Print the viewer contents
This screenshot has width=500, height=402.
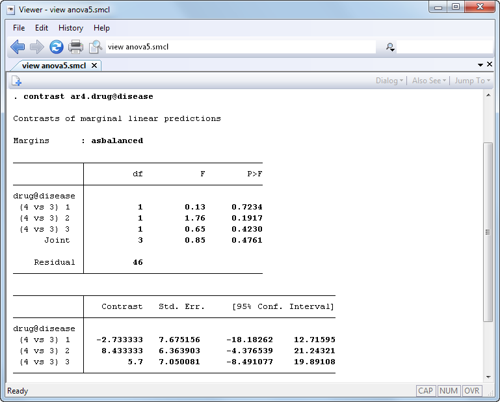(x=76, y=47)
